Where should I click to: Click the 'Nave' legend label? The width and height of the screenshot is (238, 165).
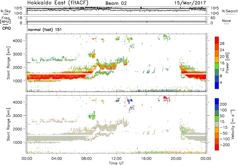pos(226,21)
